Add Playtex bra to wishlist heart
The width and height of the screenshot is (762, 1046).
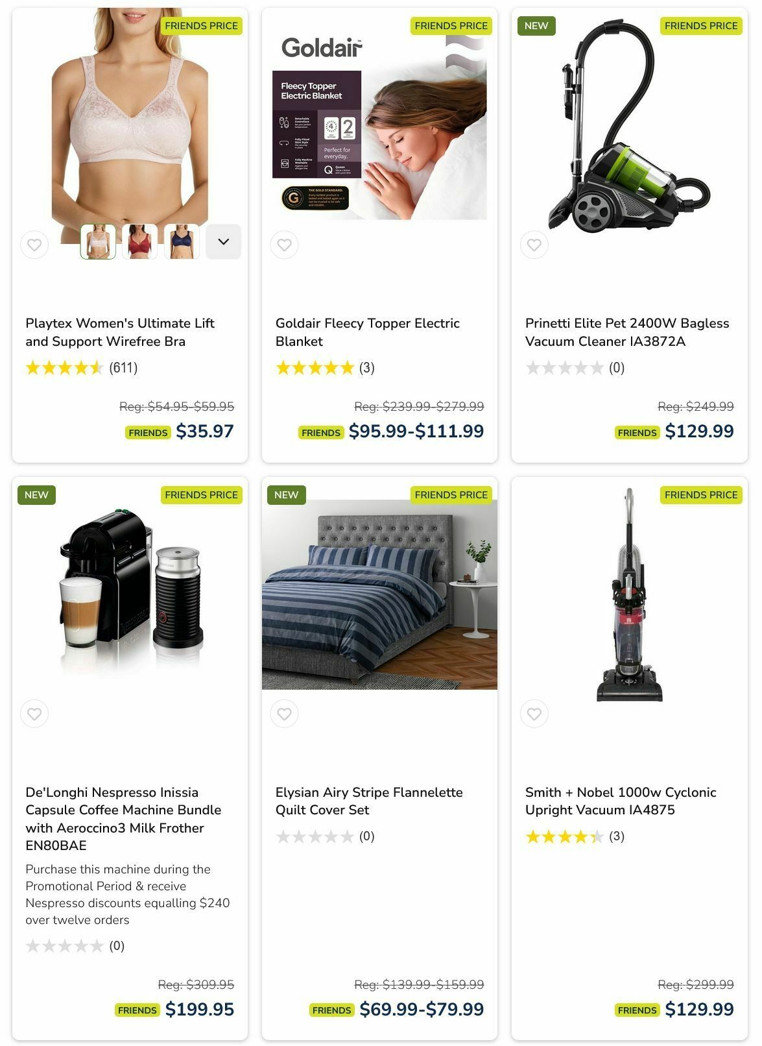[x=34, y=245]
